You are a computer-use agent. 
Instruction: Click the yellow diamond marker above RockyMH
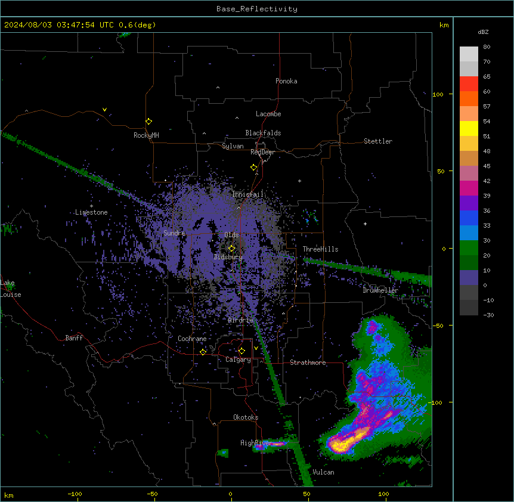[x=148, y=121]
